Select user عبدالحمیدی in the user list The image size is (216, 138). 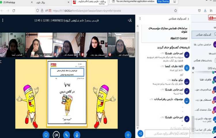tap(205, 90)
